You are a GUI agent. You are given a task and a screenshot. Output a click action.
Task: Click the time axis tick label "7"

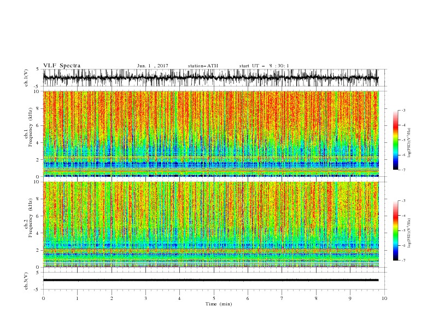[x=282, y=298]
